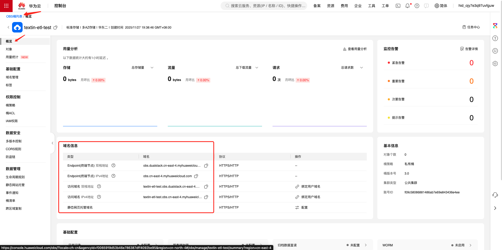Show help for Endpoint 双栈地址
Screen dimensions: 502x250
113,166
